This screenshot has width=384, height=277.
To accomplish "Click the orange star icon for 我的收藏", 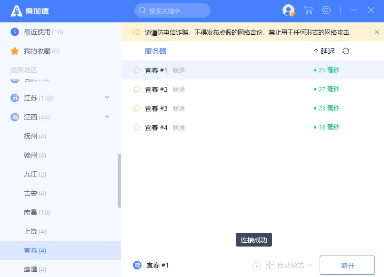I will coord(15,51).
